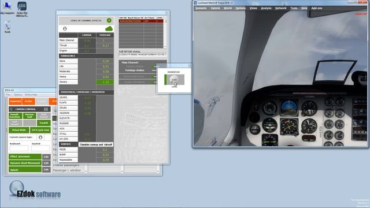Click the camera type head icon in EZCA

pos(40,138)
